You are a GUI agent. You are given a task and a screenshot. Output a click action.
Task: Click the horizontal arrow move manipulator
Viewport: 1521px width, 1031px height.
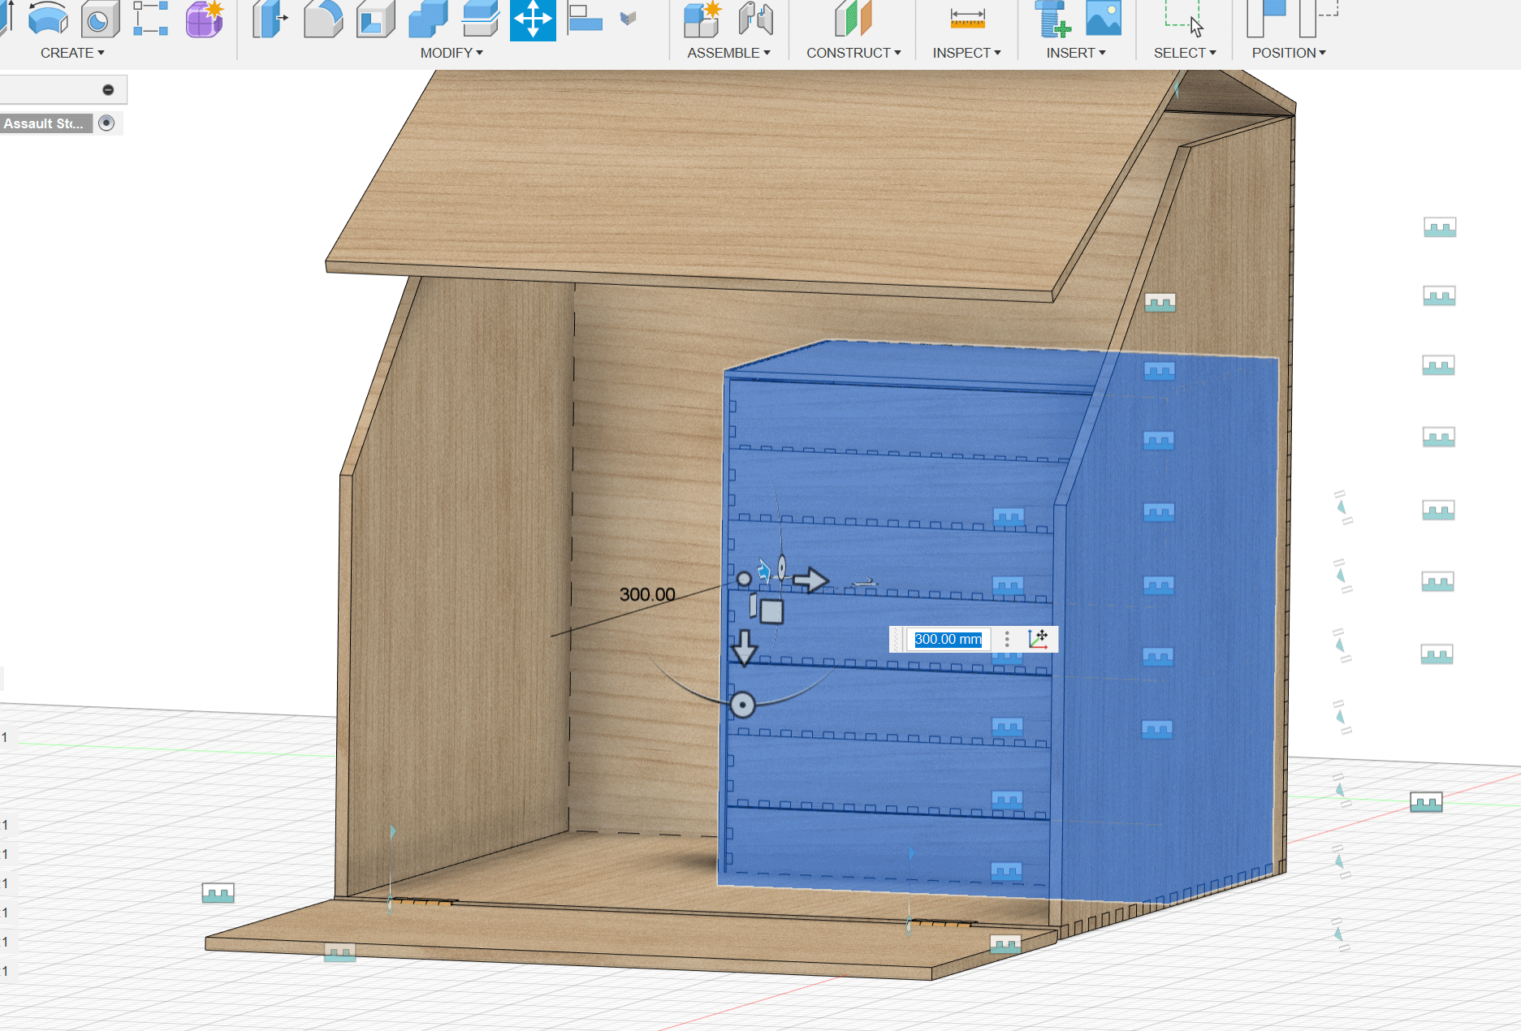[x=810, y=580]
